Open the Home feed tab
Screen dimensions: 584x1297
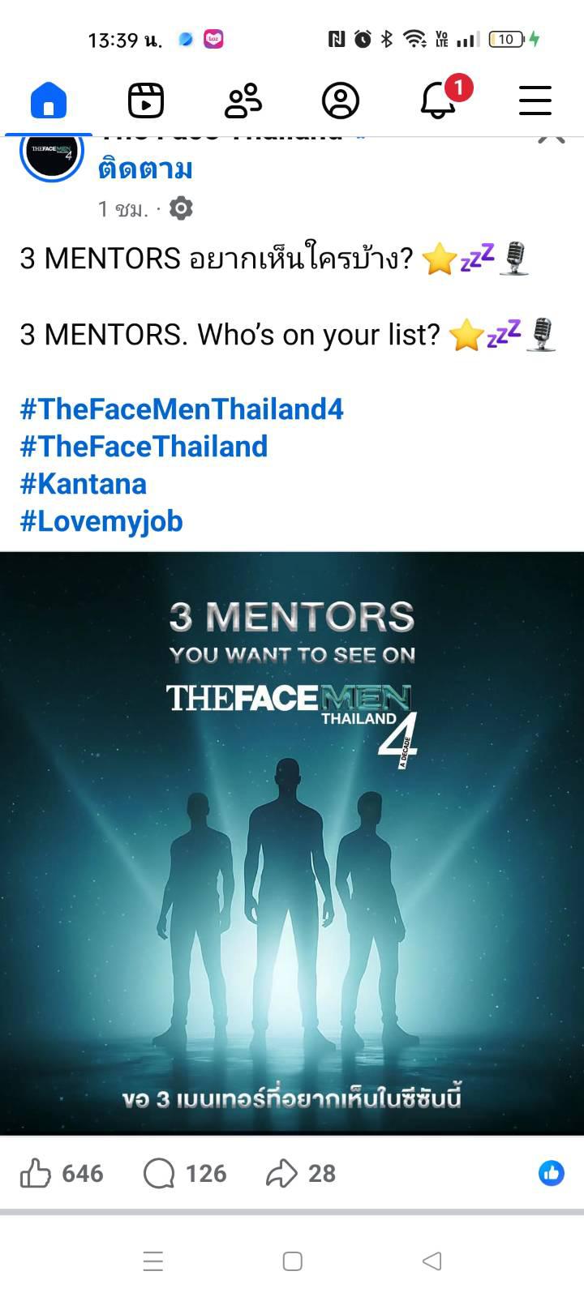tap(49, 101)
